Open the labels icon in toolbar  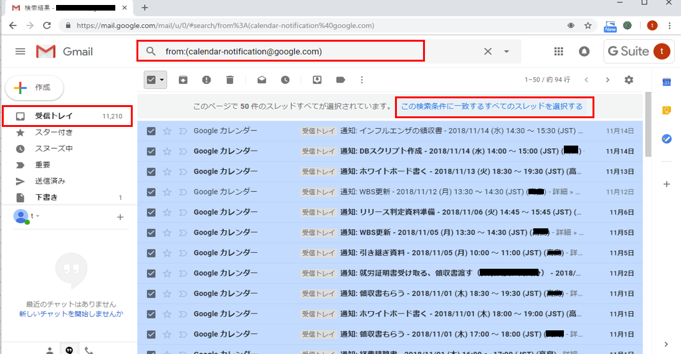point(340,80)
